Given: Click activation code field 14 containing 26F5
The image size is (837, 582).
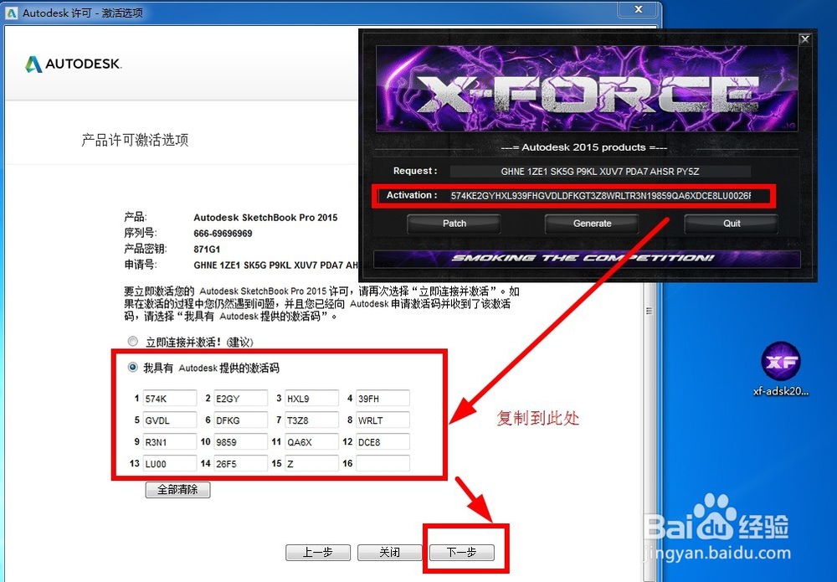Looking at the screenshot, I should pyautogui.click(x=241, y=463).
